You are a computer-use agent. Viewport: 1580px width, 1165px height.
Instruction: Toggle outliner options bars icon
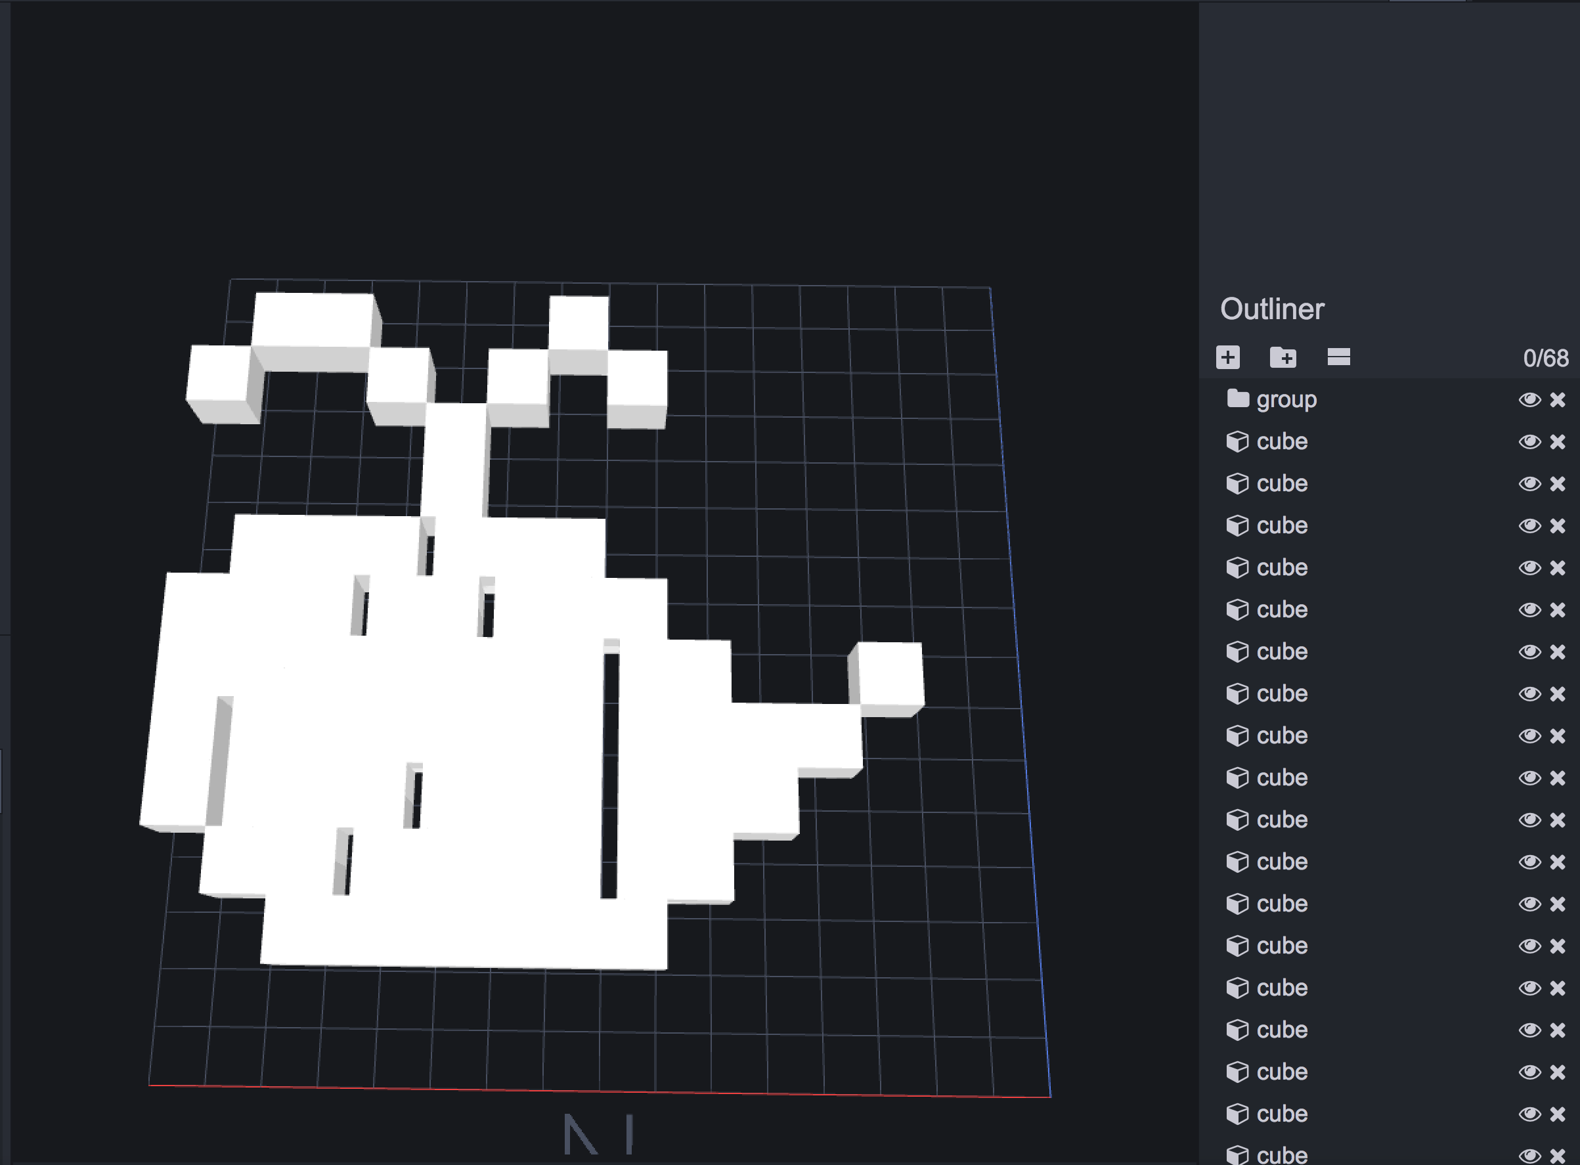1338,357
